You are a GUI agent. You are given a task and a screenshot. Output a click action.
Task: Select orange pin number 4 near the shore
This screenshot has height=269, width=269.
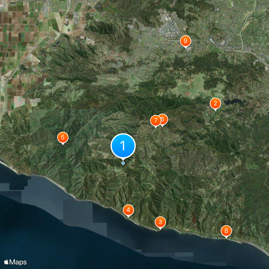(128, 210)
